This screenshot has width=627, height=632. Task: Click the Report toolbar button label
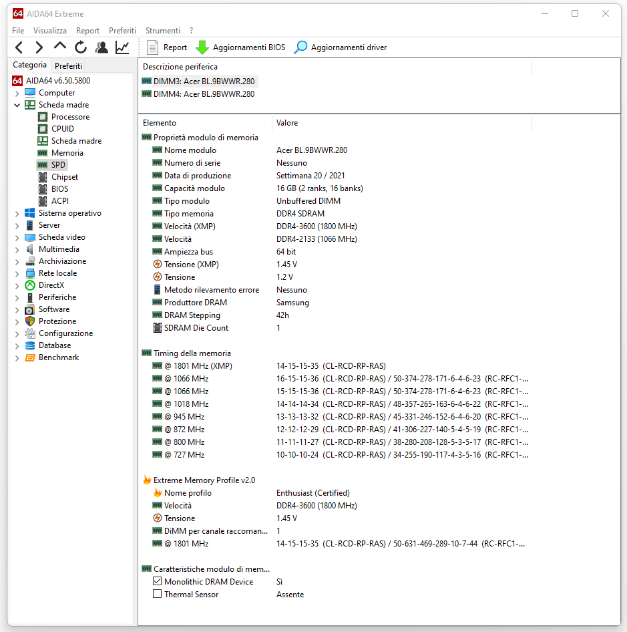[176, 47]
